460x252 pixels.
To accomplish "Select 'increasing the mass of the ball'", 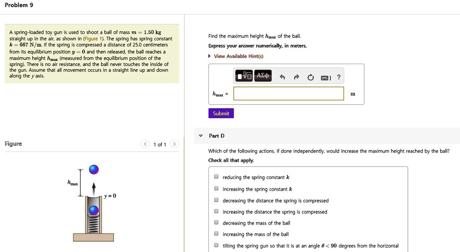I will point(216,234).
